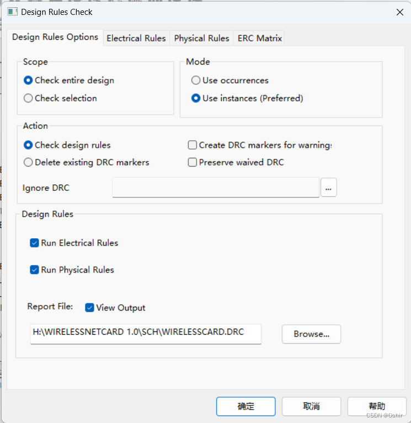Disable the View Output checkbox

click(90, 308)
